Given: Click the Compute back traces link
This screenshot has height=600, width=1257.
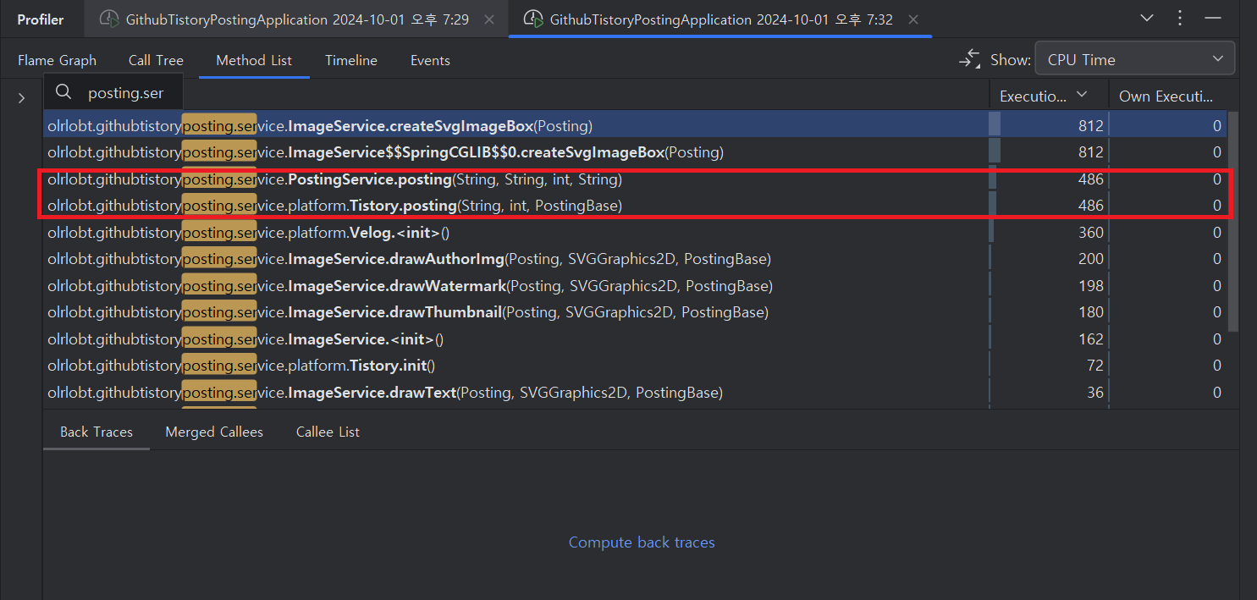Looking at the screenshot, I should [642, 542].
